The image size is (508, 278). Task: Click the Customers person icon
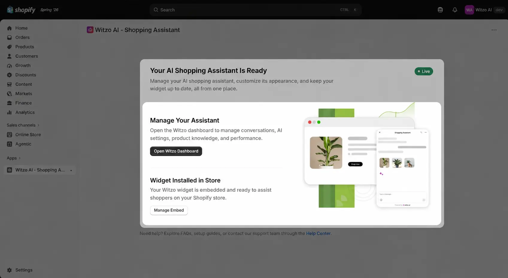coord(10,56)
